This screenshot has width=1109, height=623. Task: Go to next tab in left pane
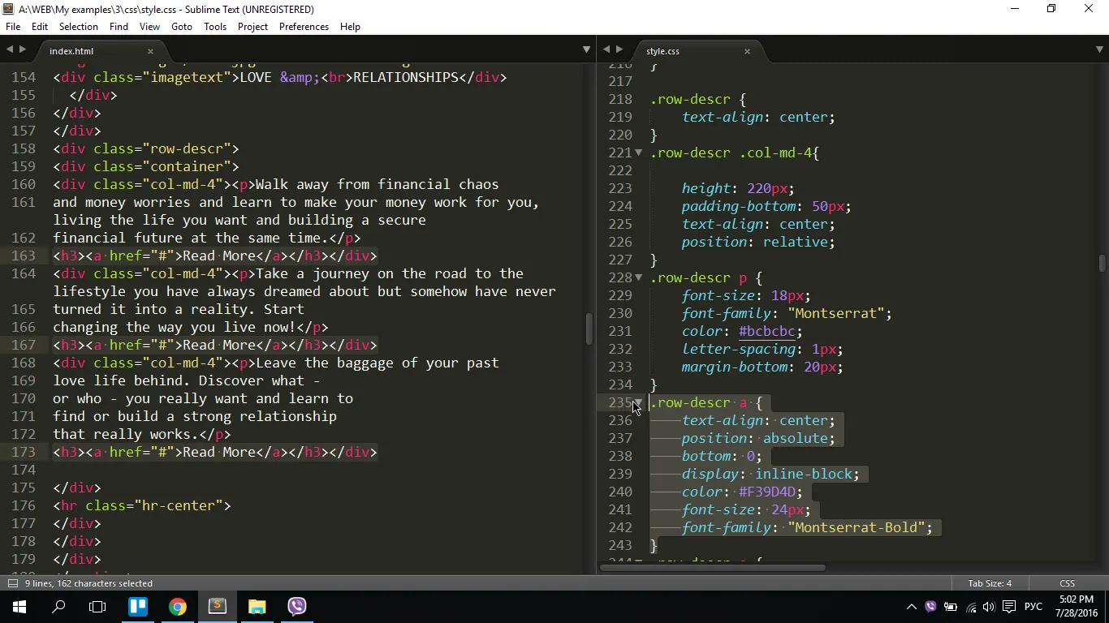click(x=23, y=50)
